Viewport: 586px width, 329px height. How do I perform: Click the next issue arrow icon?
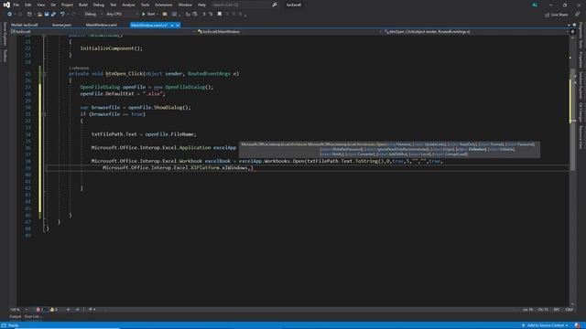click(77, 310)
